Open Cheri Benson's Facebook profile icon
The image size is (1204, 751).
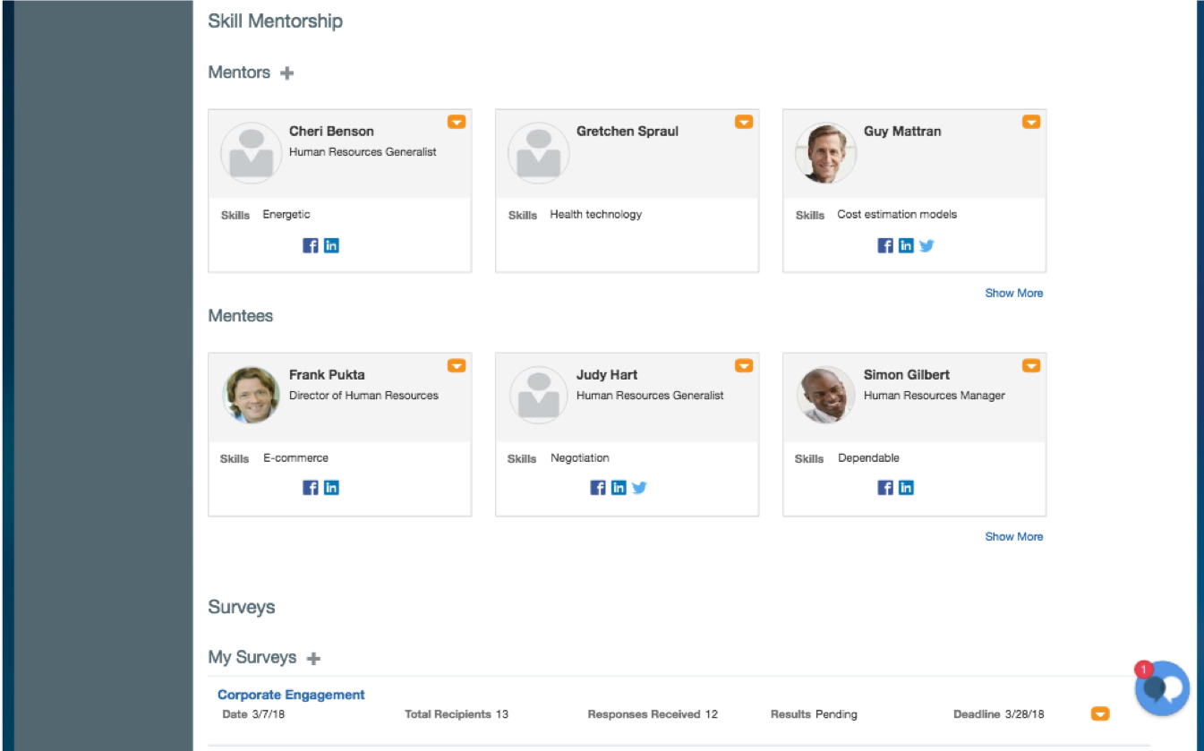click(x=311, y=245)
